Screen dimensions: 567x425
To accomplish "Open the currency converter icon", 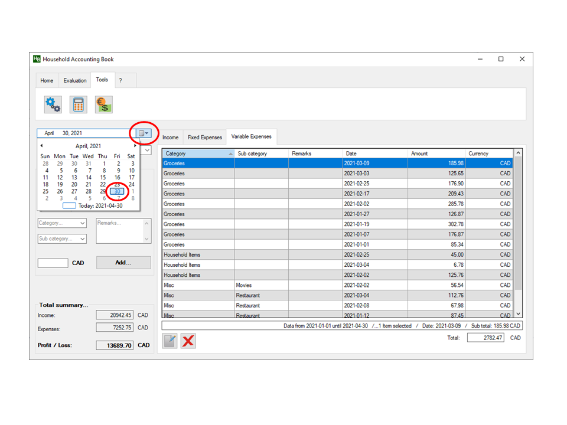I will click(103, 104).
